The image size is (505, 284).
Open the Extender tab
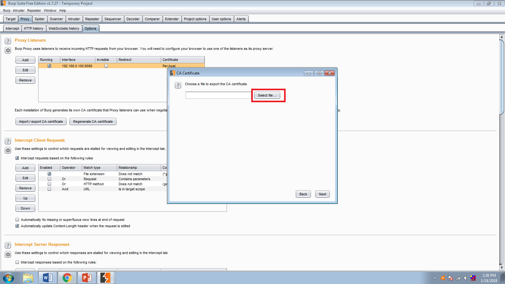(x=172, y=19)
